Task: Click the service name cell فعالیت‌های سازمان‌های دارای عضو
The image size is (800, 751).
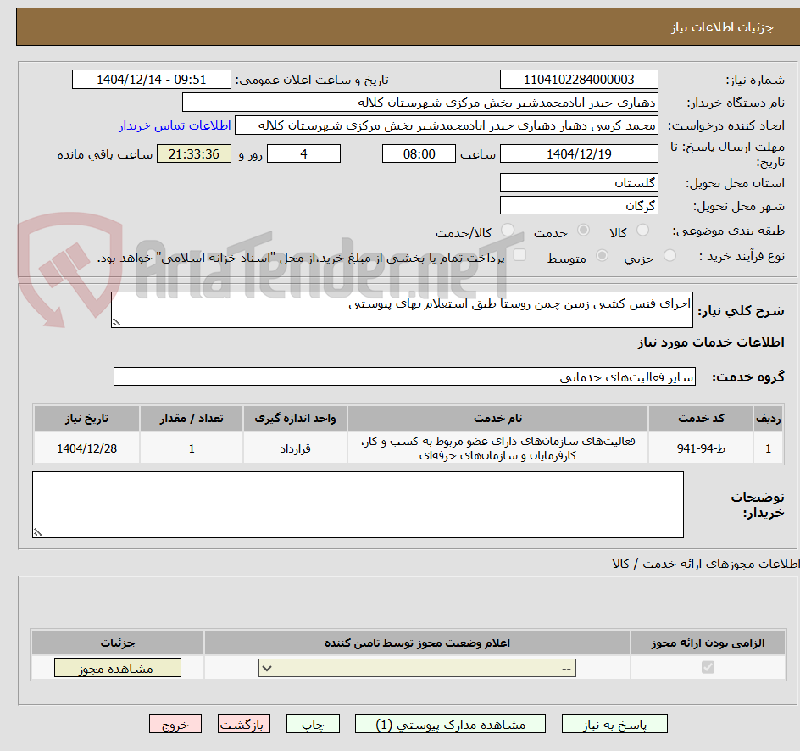Action: (x=497, y=448)
